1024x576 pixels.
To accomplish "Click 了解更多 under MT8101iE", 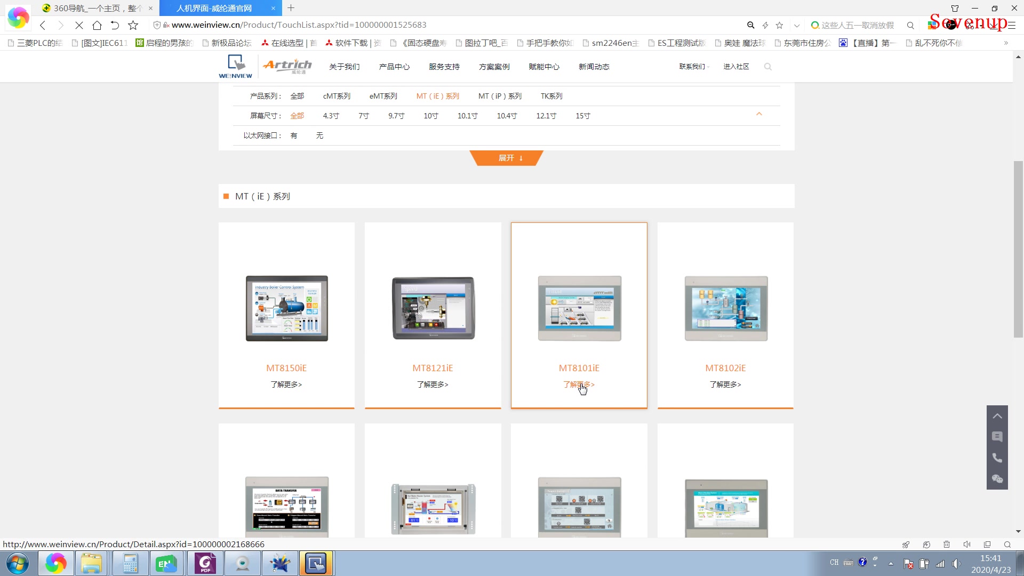I will pyautogui.click(x=579, y=385).
